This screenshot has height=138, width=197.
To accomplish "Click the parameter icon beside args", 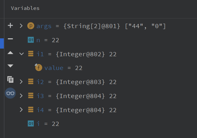I will coord(31,26).
